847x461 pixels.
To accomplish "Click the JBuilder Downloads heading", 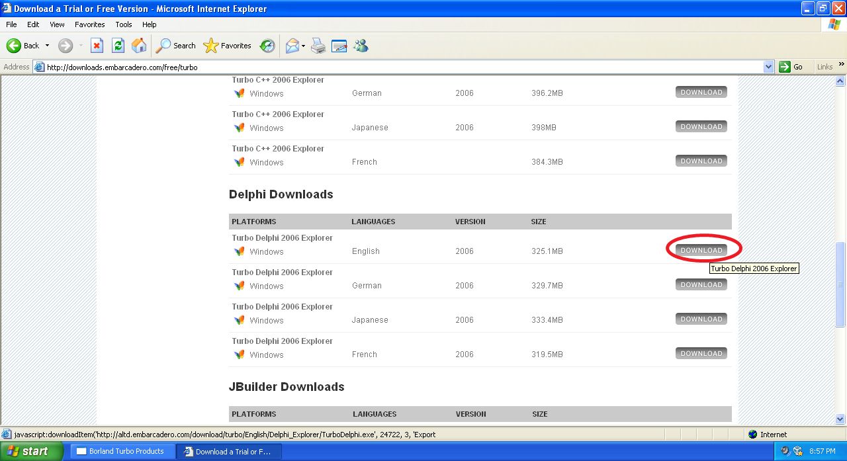I will (287, 387).
